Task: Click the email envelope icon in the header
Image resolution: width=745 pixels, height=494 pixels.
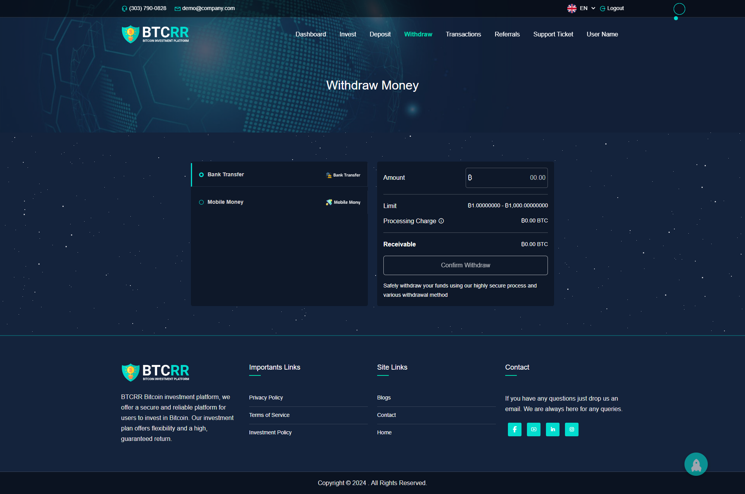Action: point(177,8)
